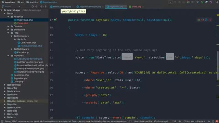Click Pageviews.php breadcrumb in navigation bar

[x=48, y=2]
